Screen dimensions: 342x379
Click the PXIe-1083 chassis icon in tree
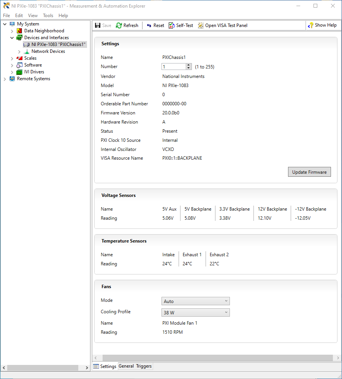click(x=27, y=44)
